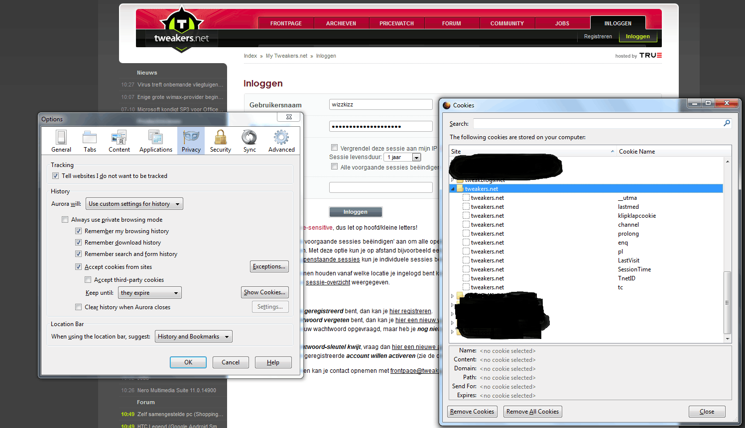Open the ARCHIEVEN tab
Image resolution: width=745 pixels, height=428 pixels.
click(x=341, y=23)
